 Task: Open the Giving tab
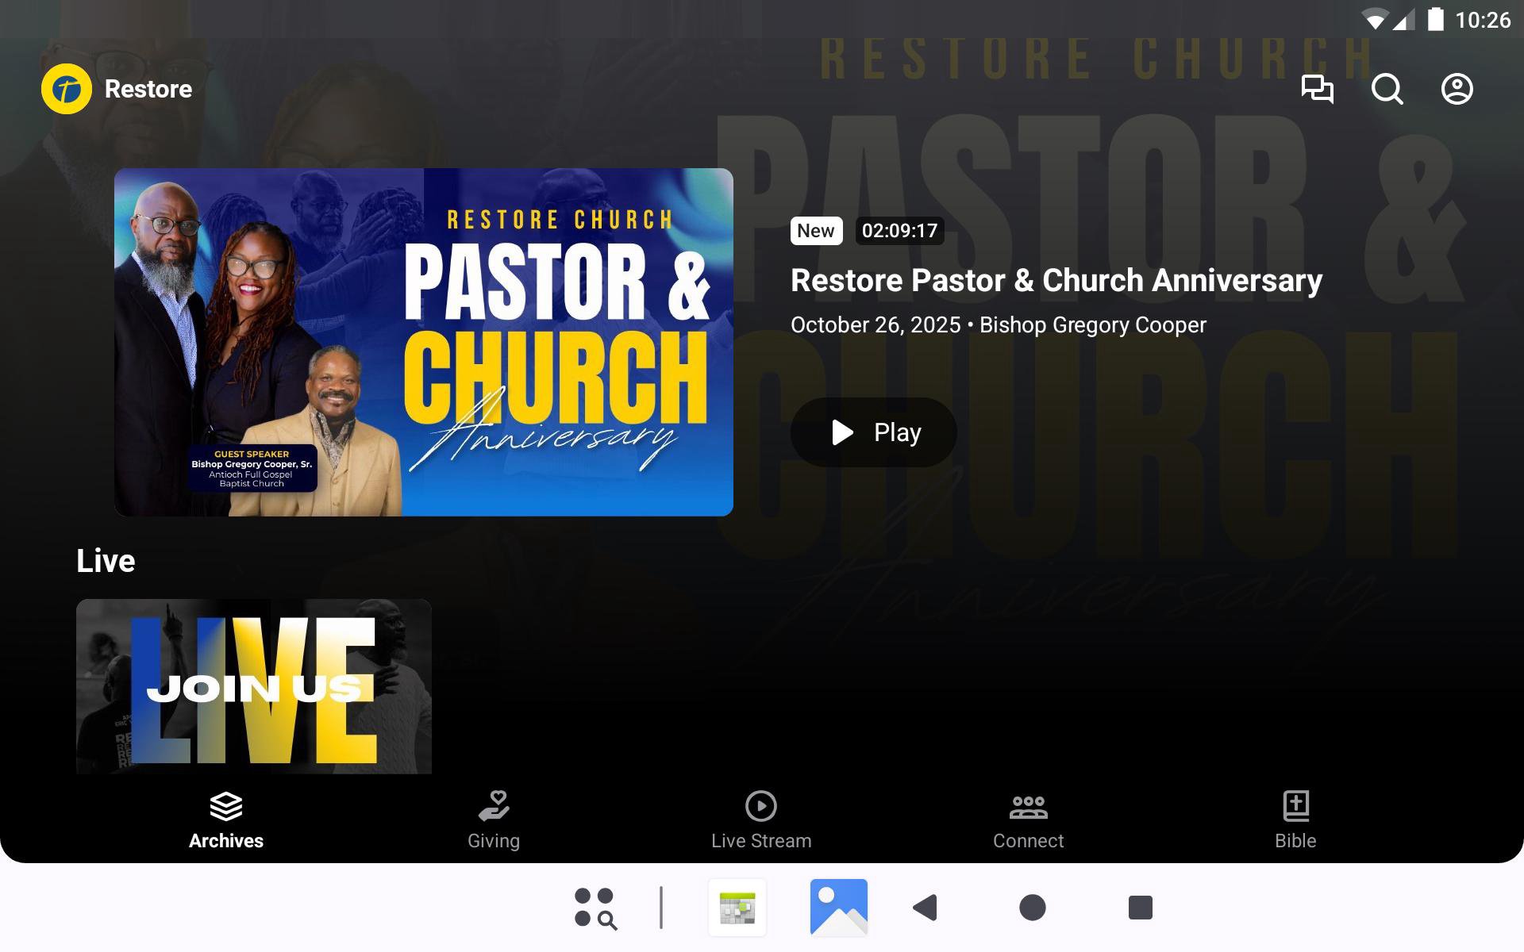pyautogui.click(x=494, y=821)
